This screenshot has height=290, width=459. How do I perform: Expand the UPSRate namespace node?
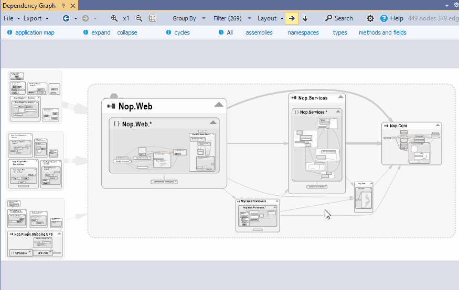[30, 252]
